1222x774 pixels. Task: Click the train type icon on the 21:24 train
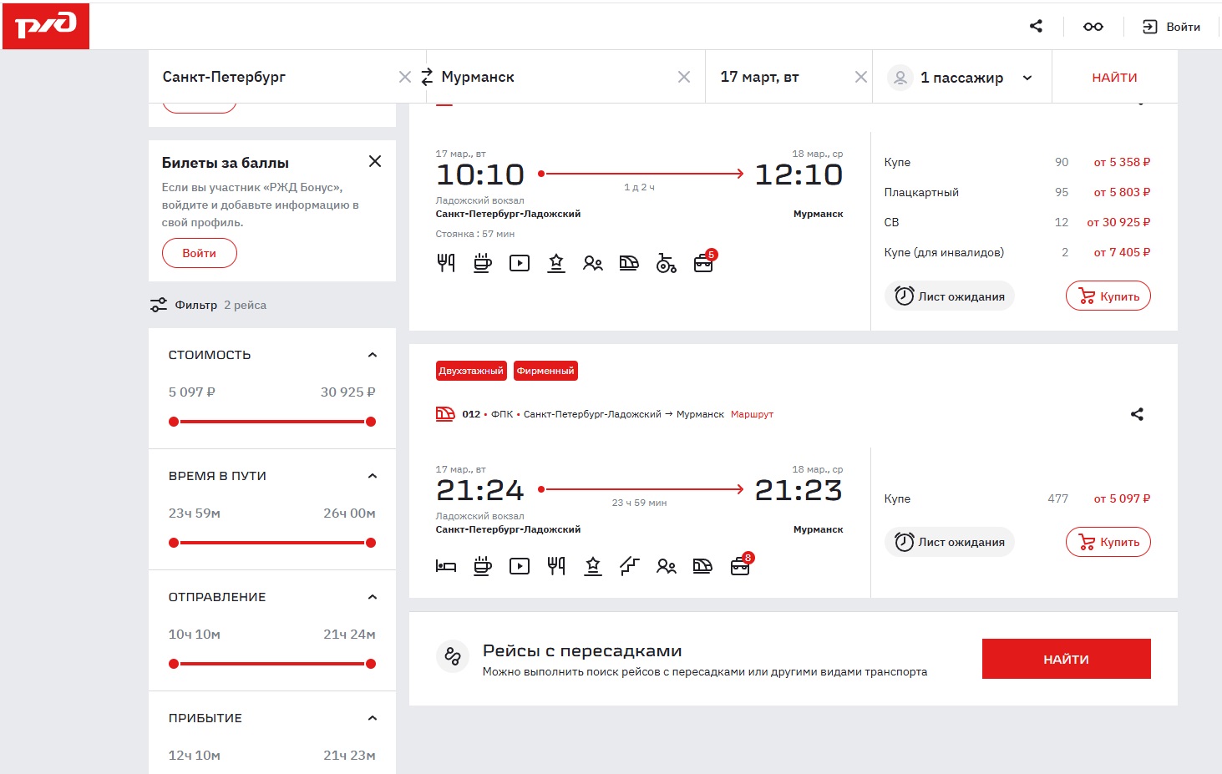(702, 566)
